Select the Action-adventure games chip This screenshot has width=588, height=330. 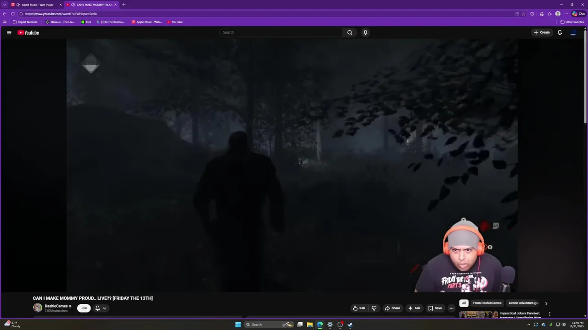click(523, 303)
